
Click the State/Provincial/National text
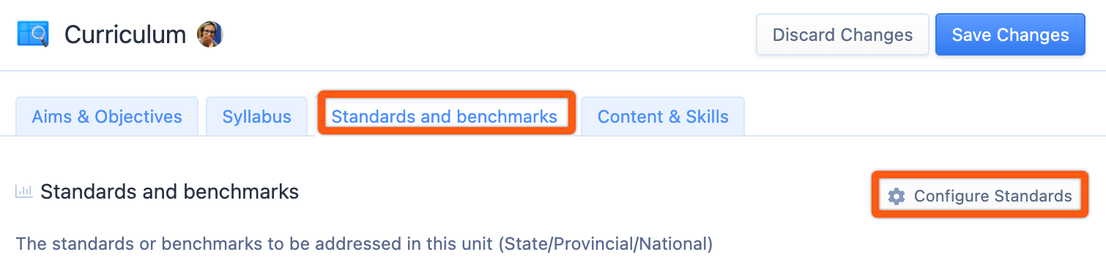[x=606, y=243]
